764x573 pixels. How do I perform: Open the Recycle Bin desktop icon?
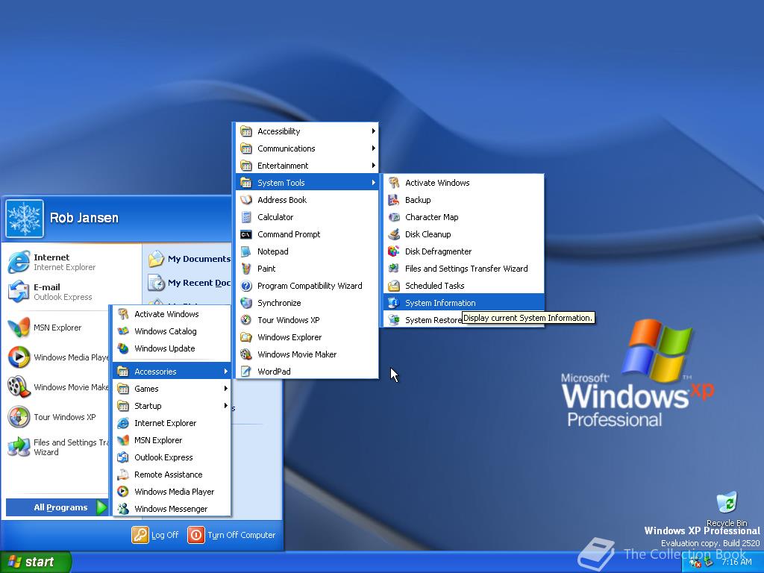point(726,504)
